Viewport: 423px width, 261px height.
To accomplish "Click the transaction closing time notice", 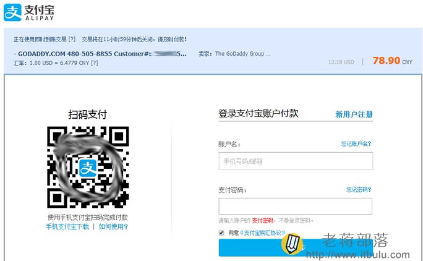I will (134, 40).
